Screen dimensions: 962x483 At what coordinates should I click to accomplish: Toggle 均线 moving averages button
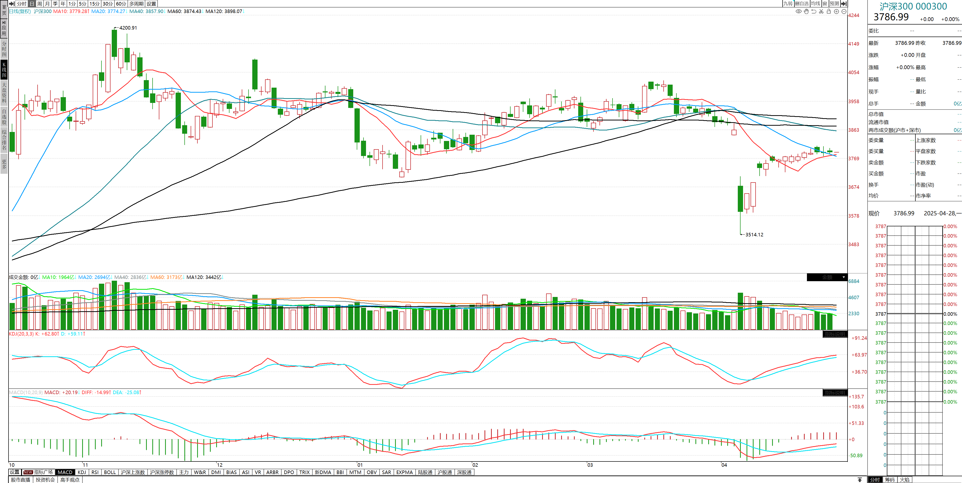coord(816,3)
